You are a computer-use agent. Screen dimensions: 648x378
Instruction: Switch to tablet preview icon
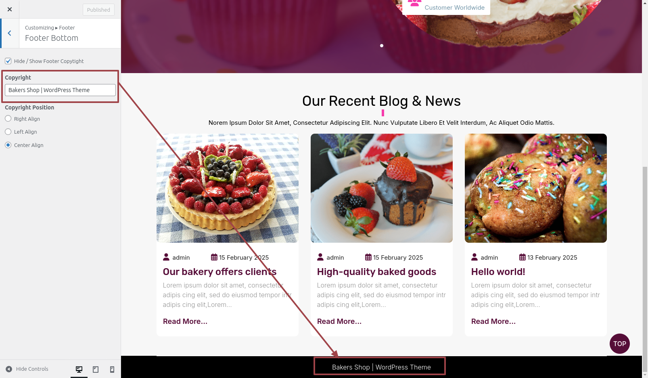[x=96, y=370]
